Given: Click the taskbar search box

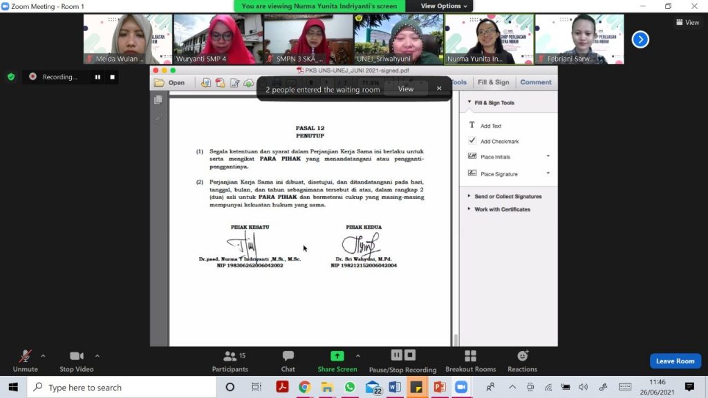Looking at the screenshot, I should 122,387.
